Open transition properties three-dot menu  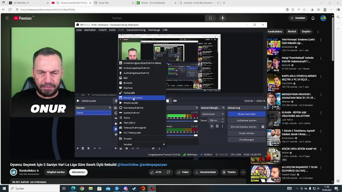point(223,126)
